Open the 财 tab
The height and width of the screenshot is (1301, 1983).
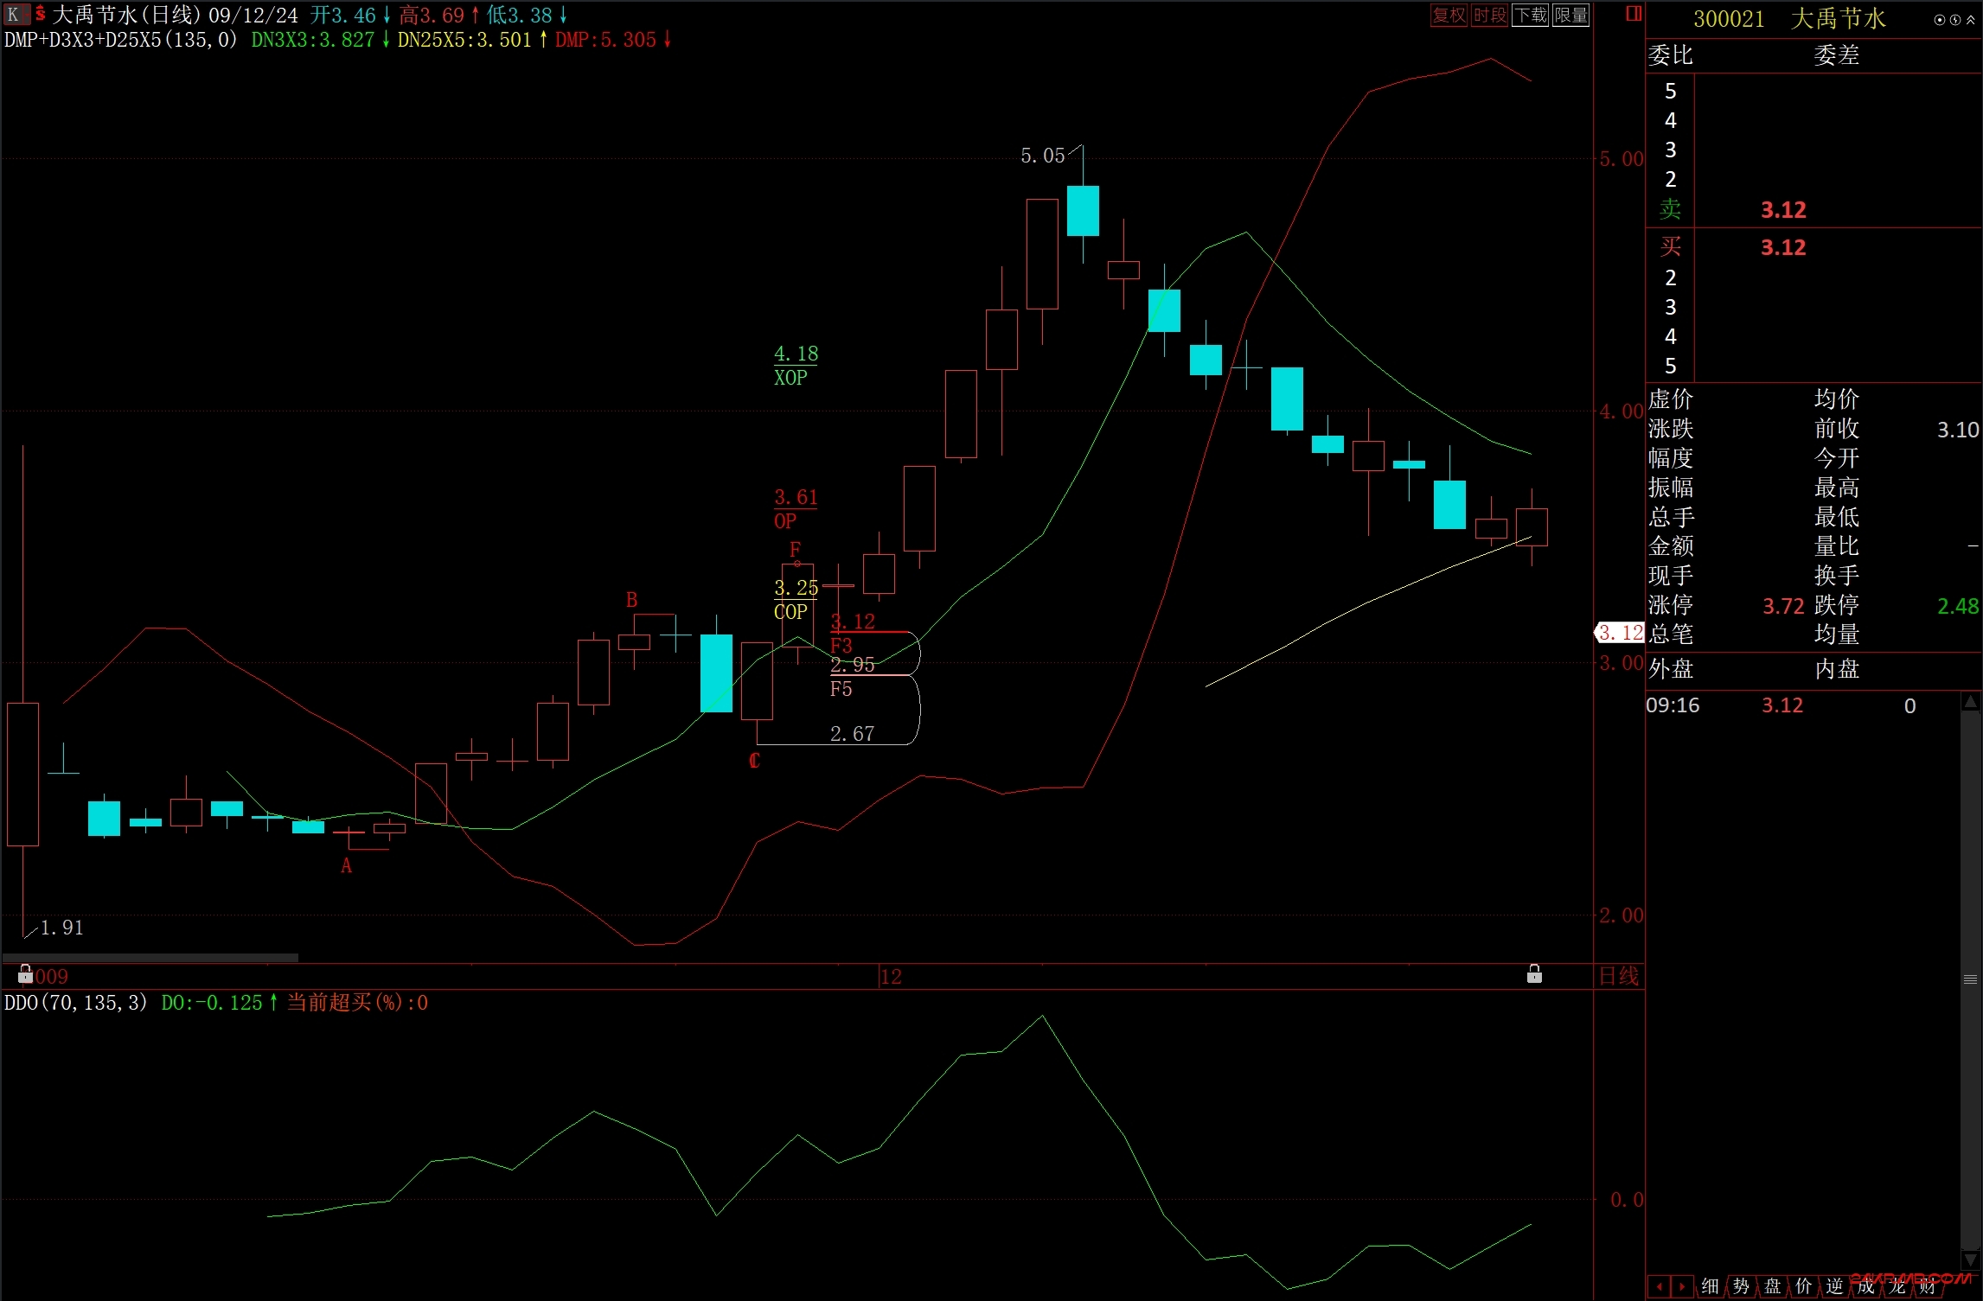tap(1928, 1286)
